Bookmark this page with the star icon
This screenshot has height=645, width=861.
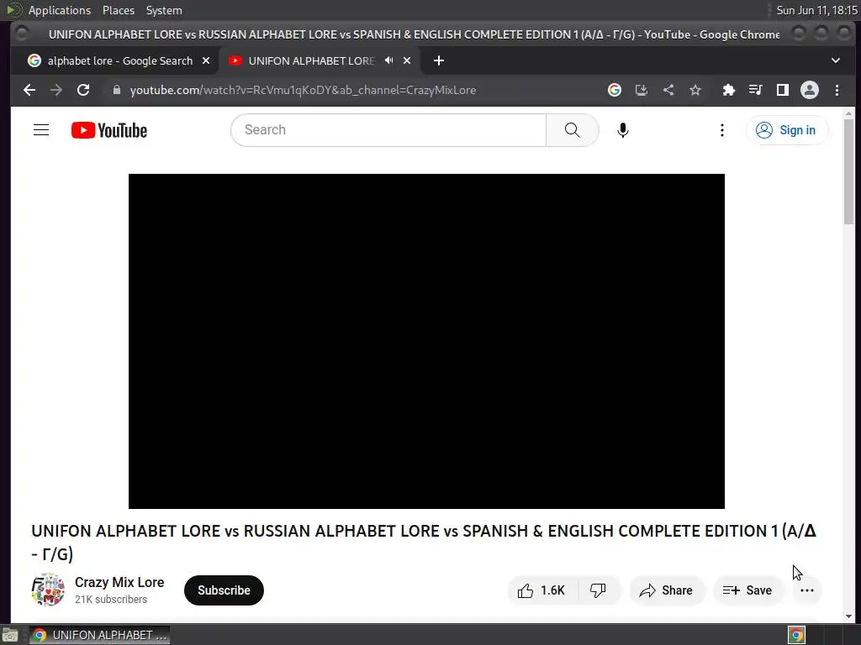click(x=695, y=90)
